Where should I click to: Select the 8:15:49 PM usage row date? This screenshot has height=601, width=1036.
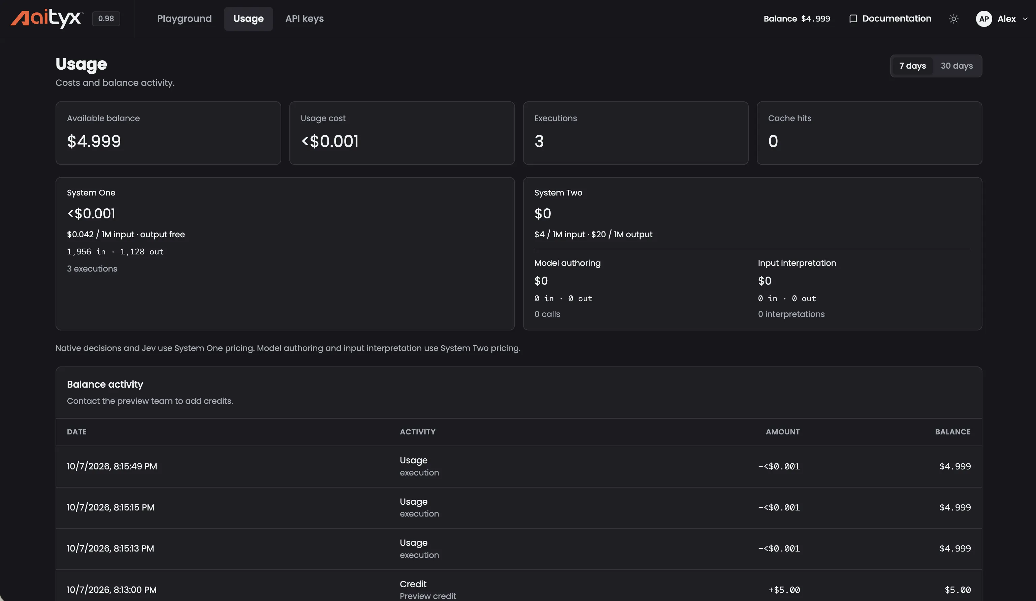[x=112, y=467]
